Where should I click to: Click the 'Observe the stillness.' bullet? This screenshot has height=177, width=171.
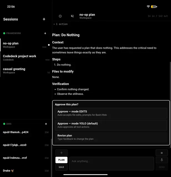(x=70, y=94)
